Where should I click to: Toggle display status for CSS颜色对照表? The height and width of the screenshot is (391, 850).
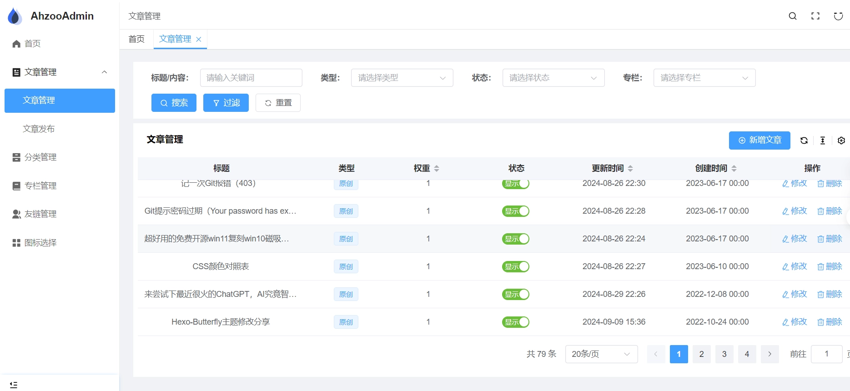coord(516,266)
